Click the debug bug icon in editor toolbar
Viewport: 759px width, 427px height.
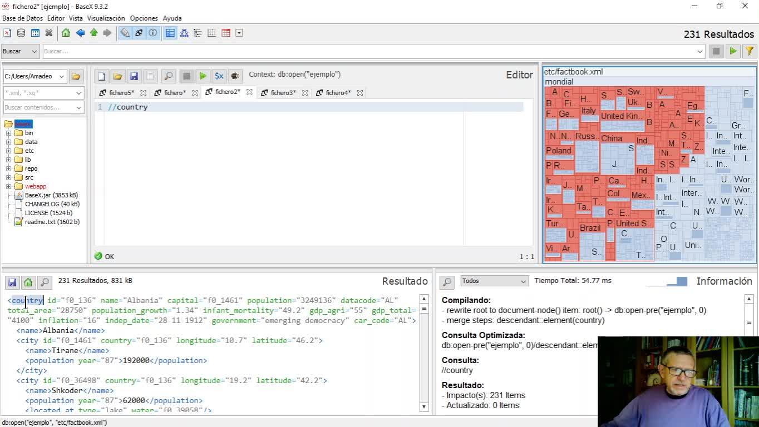(235, 76)
